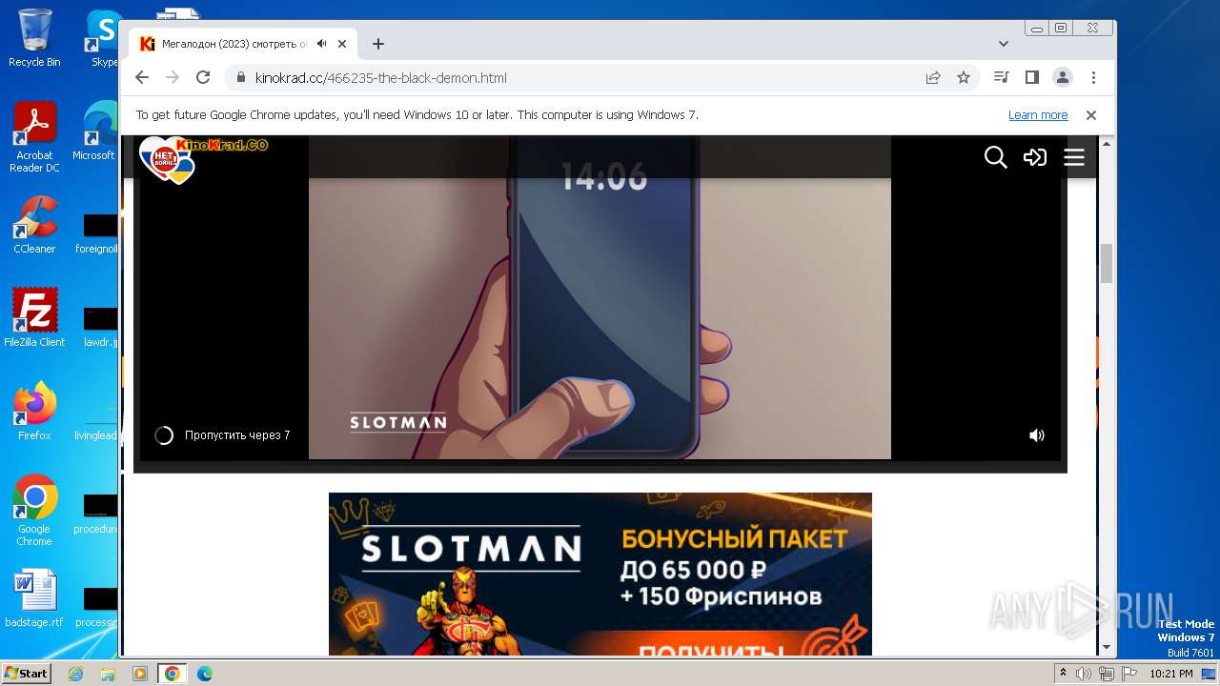Image resolution: width=1220 pixels, height=686 pixels.
Task: Toggle video player volume speaker
Action: coord(1037,435)
